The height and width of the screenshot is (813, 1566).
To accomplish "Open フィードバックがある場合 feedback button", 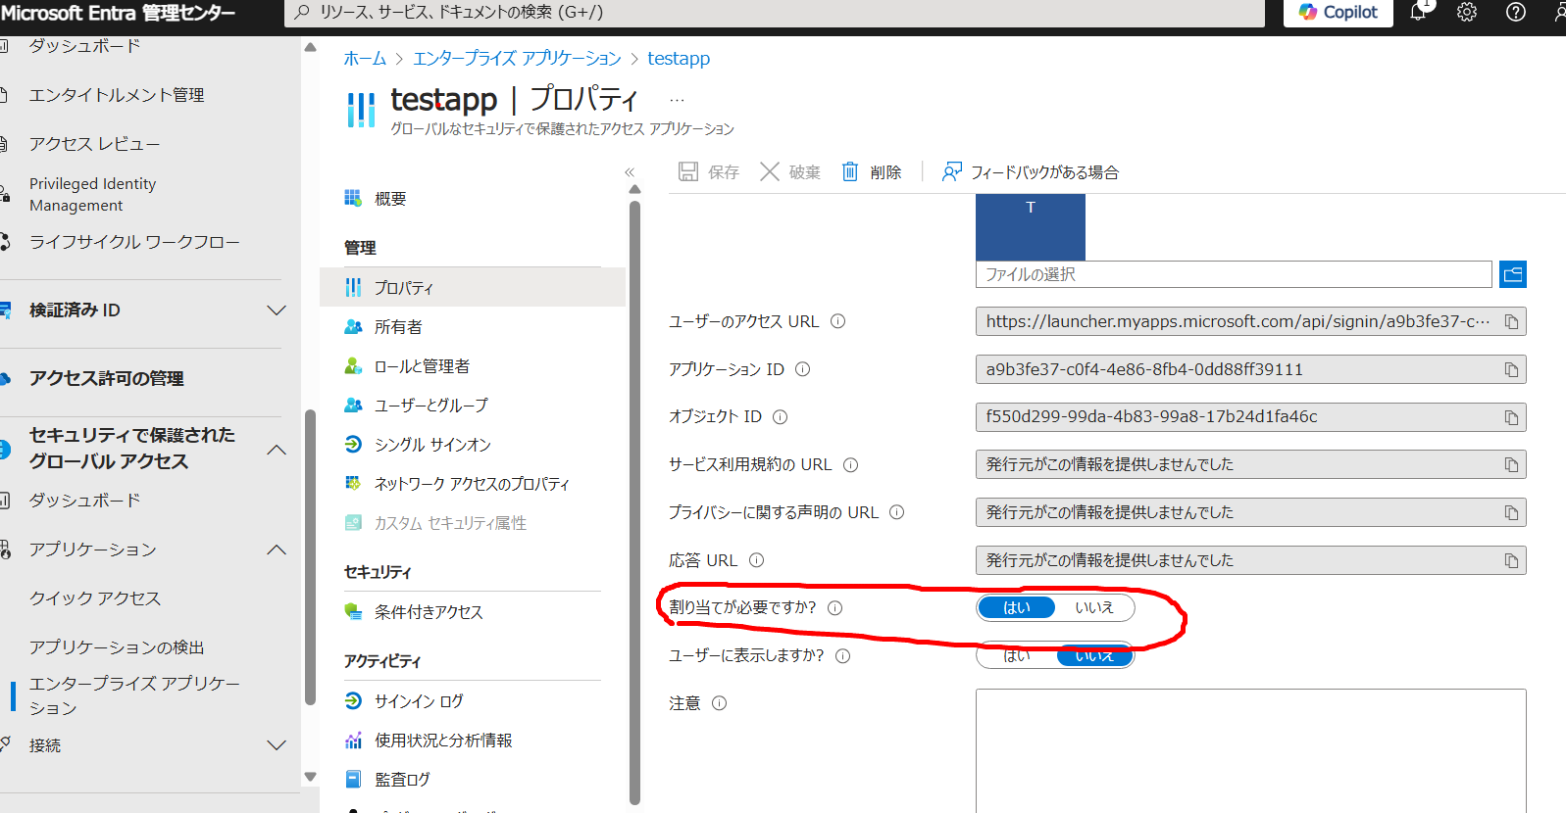I will (x=1031, y=172).
